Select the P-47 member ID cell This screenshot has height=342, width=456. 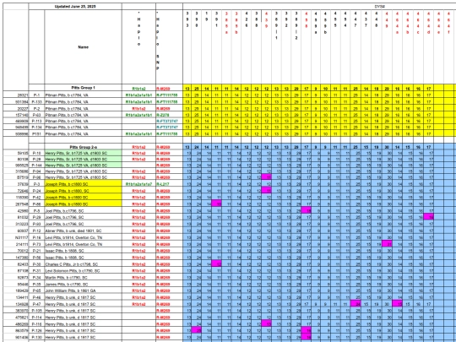(x=36, y=304)
